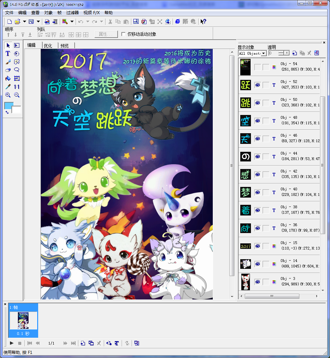Click the 属性... button
Screen dimensions: 330x358
pos(106,34)
